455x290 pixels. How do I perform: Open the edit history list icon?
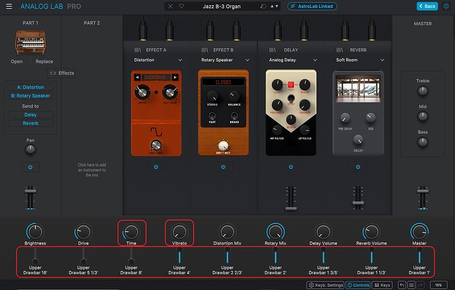(x=411, y=285)
